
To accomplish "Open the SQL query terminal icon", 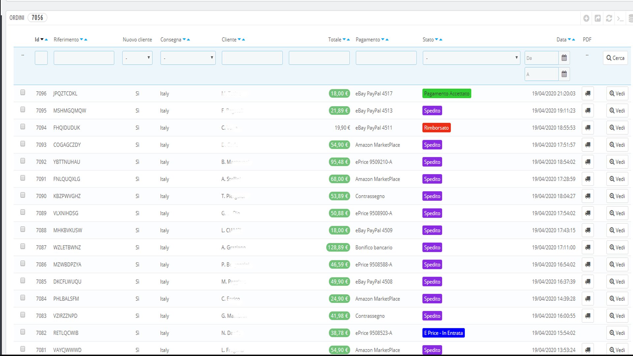I will coord(620,18).
